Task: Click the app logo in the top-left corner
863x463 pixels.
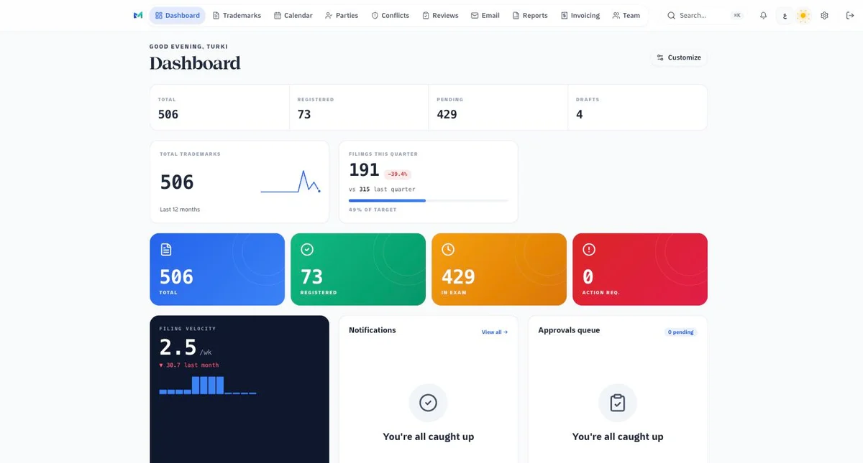Action: tap(138, 15)
